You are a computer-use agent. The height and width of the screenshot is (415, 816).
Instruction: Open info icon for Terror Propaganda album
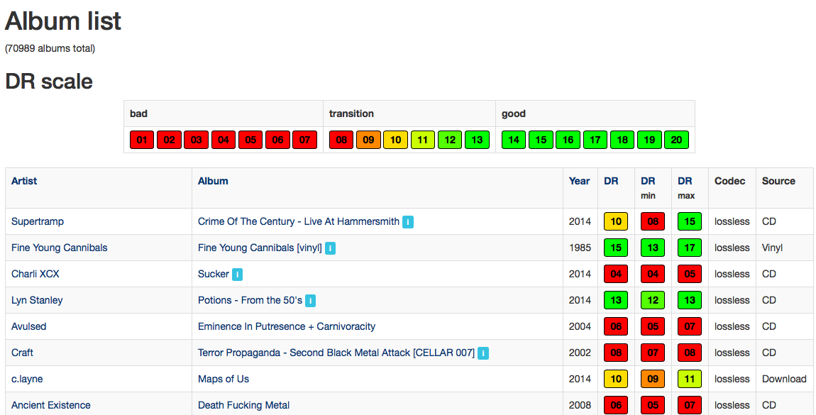(x=483, y=353)
